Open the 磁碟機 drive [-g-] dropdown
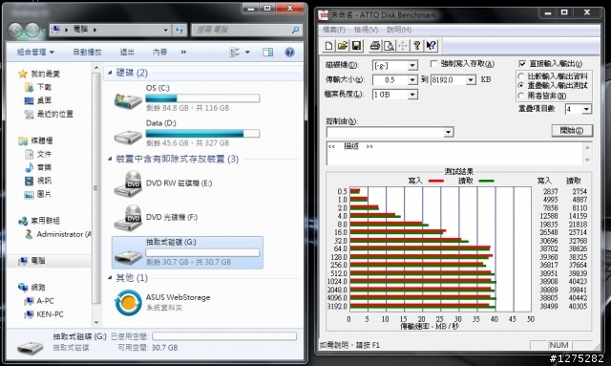611x366 pixels. coord(412,65)
